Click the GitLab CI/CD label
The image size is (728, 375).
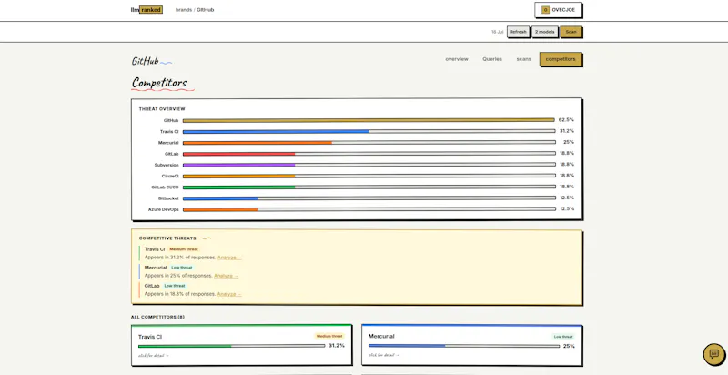(x=165, y=187)
